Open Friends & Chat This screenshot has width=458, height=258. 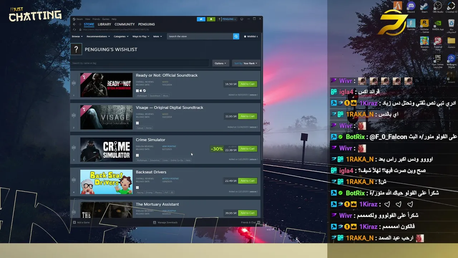pos(251,223)
